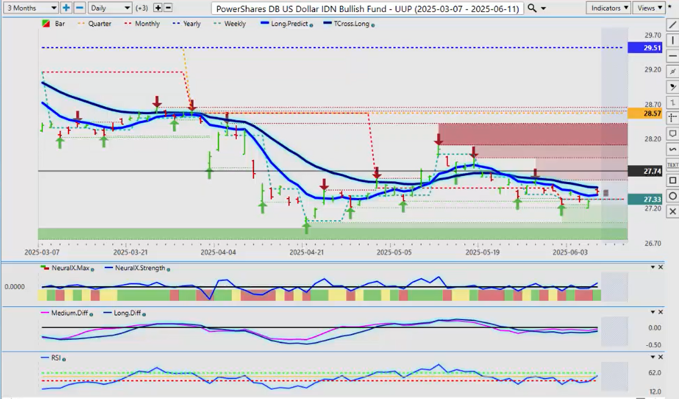Viewport: 679px width, 399px height.
Task: Click the blue plus zoom-in button
Action: click(x=66, y=8)
